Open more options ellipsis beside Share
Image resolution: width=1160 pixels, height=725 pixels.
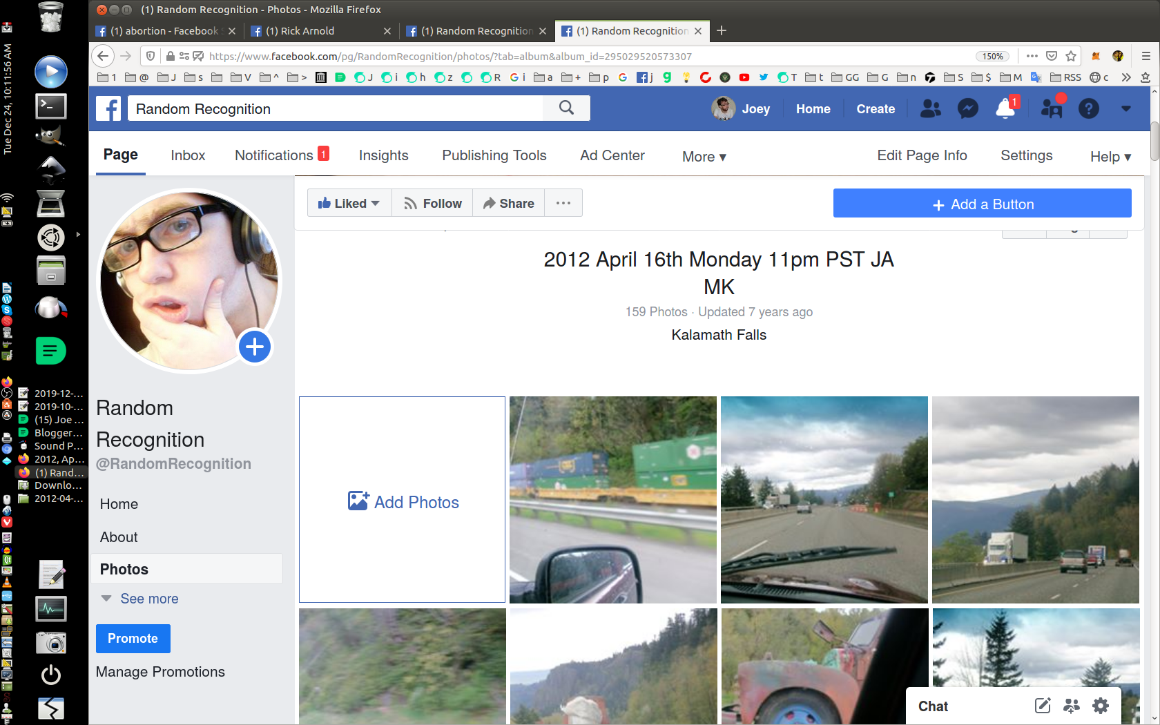click(563, 202)
